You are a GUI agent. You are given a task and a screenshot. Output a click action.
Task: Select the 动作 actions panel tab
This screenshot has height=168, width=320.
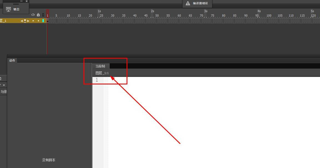click(12, 60)
